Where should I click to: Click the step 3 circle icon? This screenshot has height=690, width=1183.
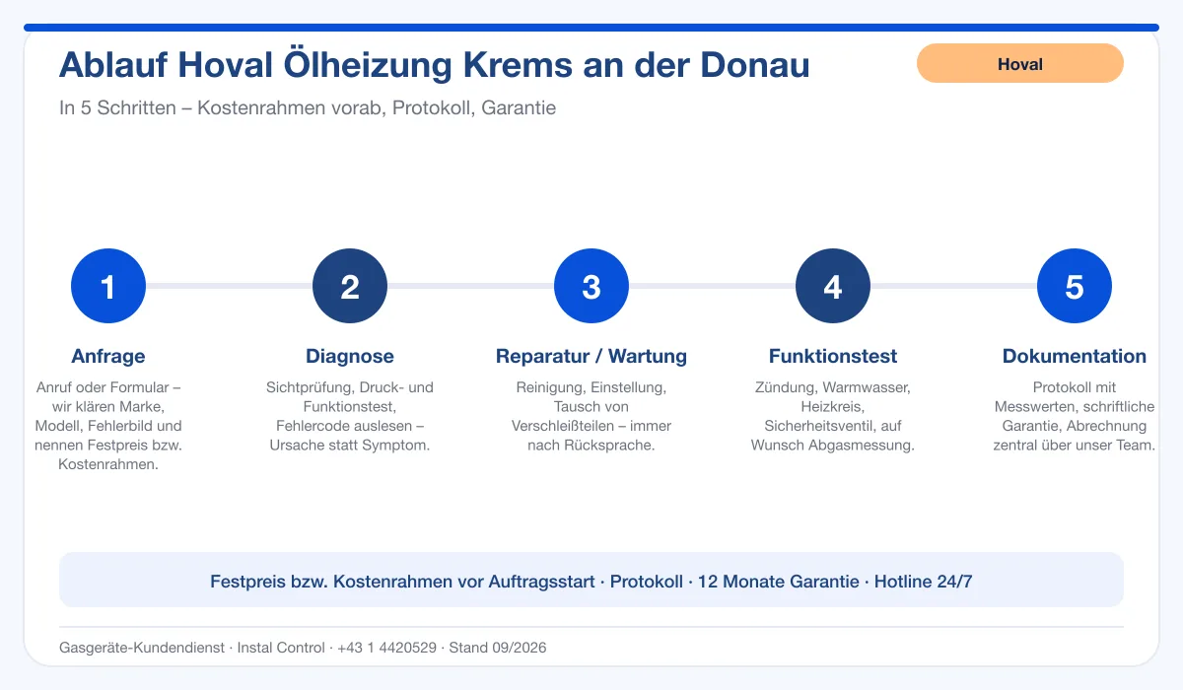(x=591, y=286)
